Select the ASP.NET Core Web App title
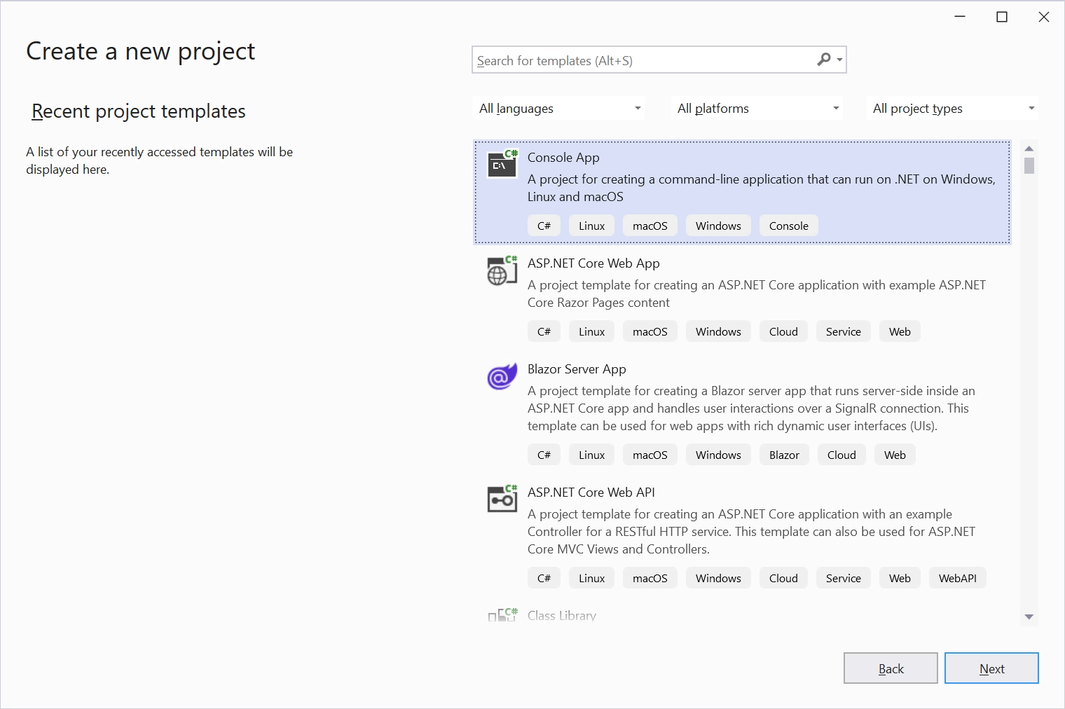Screen dimensions: 1065x709 click(593, 263)
